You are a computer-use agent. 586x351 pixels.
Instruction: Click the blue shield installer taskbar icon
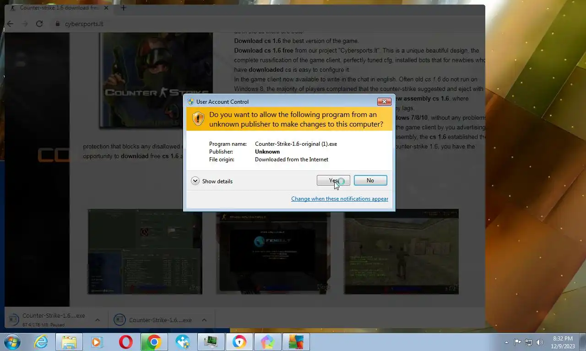click(182, 342)
